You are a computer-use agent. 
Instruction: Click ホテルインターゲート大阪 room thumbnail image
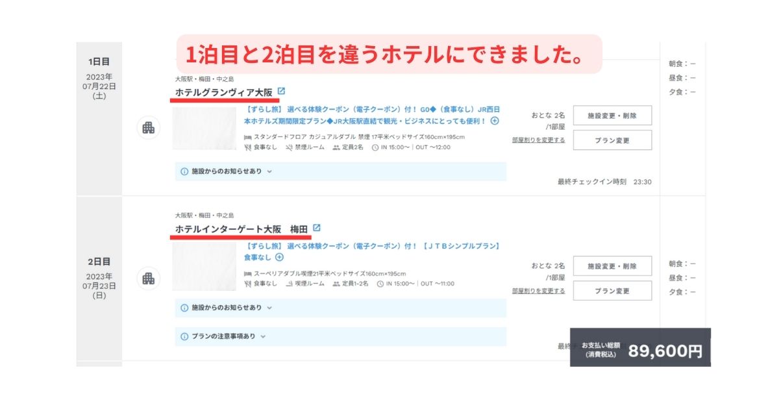pyautogui.click(x=205, y=266)
